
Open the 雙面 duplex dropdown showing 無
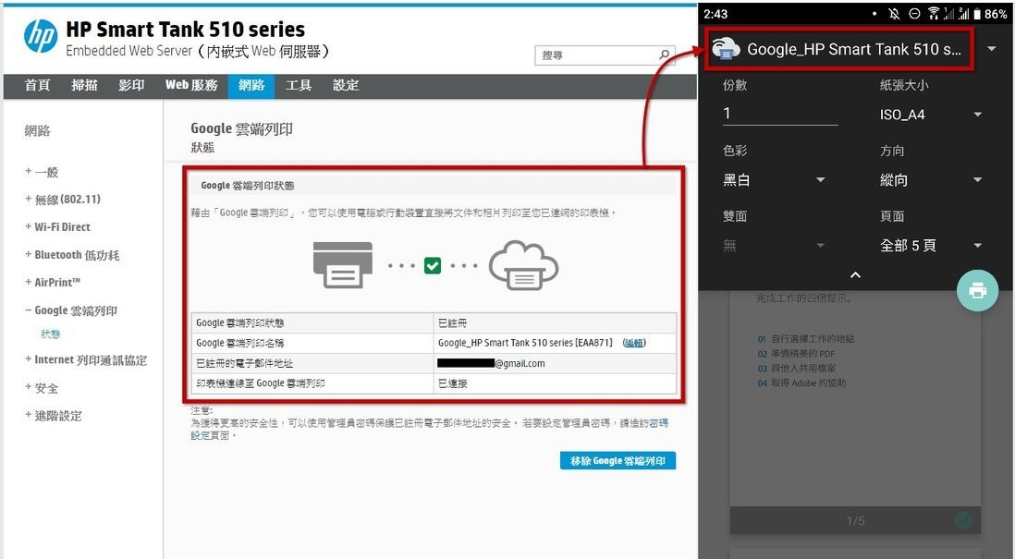coord(820,245)
